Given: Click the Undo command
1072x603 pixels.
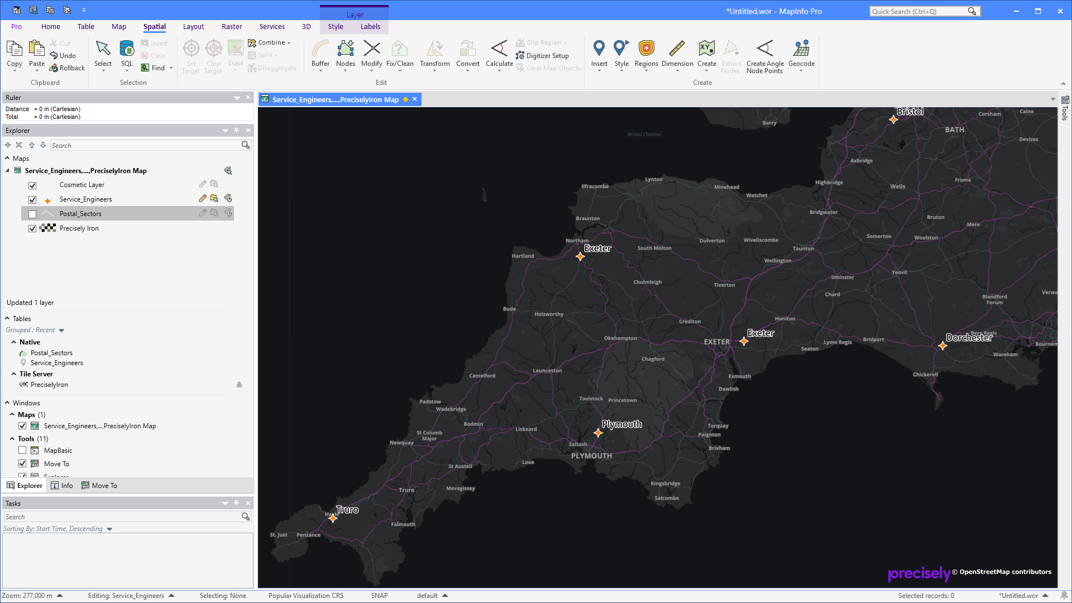Looking at the screenshot, I should [x=63, y=55].
